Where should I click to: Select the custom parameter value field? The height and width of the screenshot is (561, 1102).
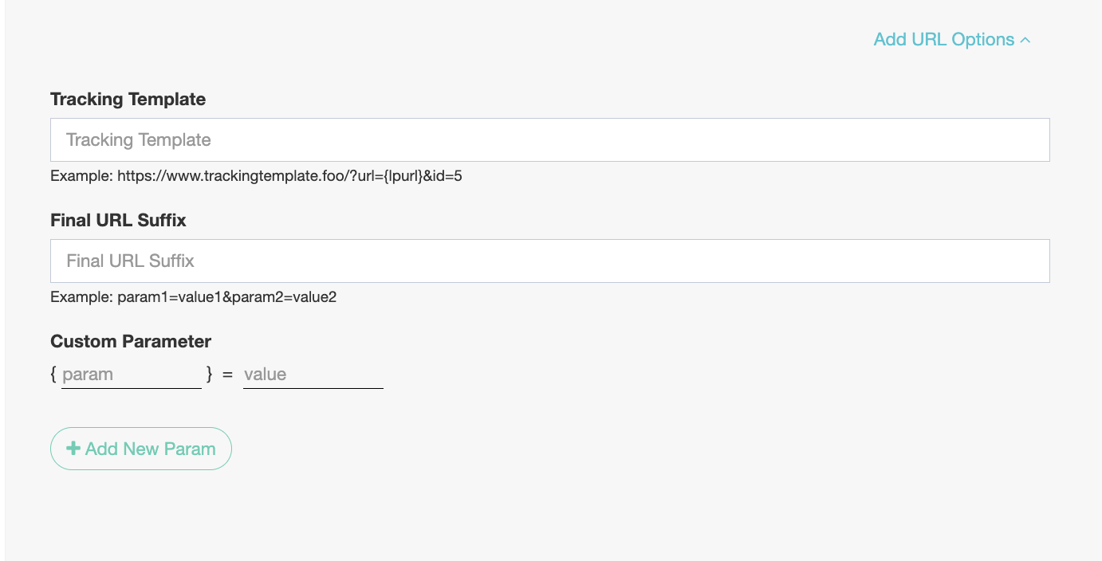(313, 375)
